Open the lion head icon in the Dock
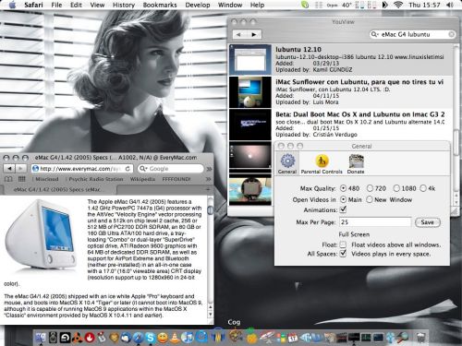This screenshot has height=346, width=462. [x=114, y=338]
